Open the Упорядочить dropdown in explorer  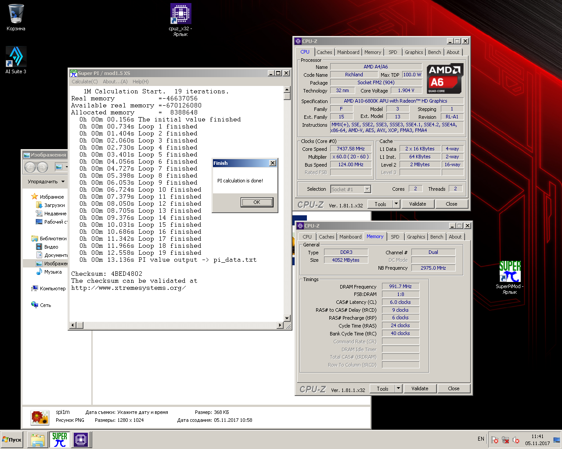46,182
